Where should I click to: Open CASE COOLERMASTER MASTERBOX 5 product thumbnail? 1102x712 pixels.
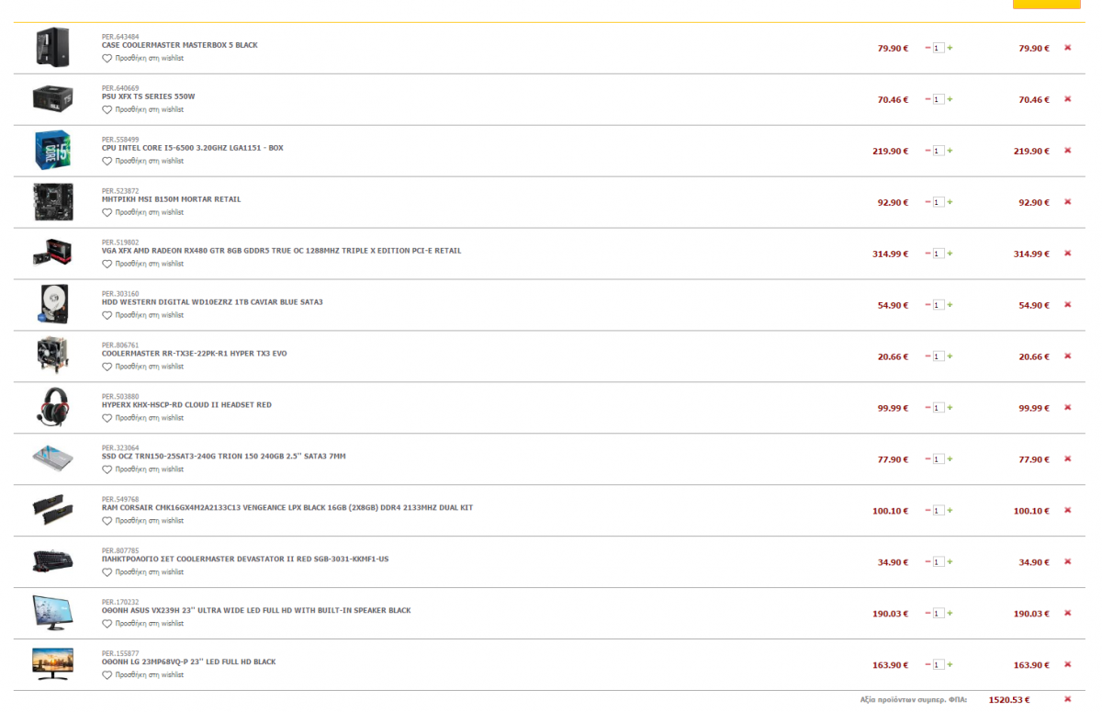52,48
